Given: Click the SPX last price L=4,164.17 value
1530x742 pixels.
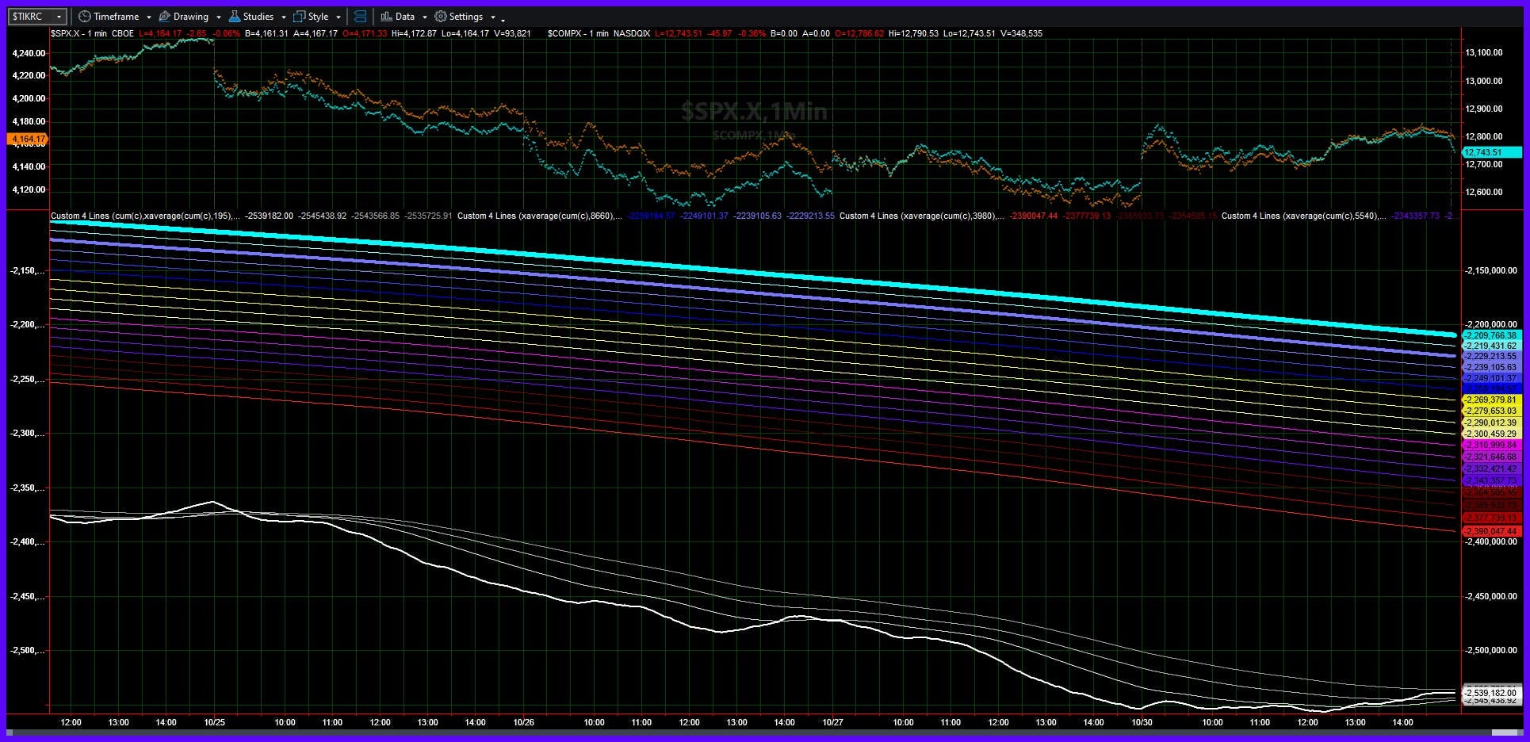Looking at the screenshot, I should click(x=160, y=33).
